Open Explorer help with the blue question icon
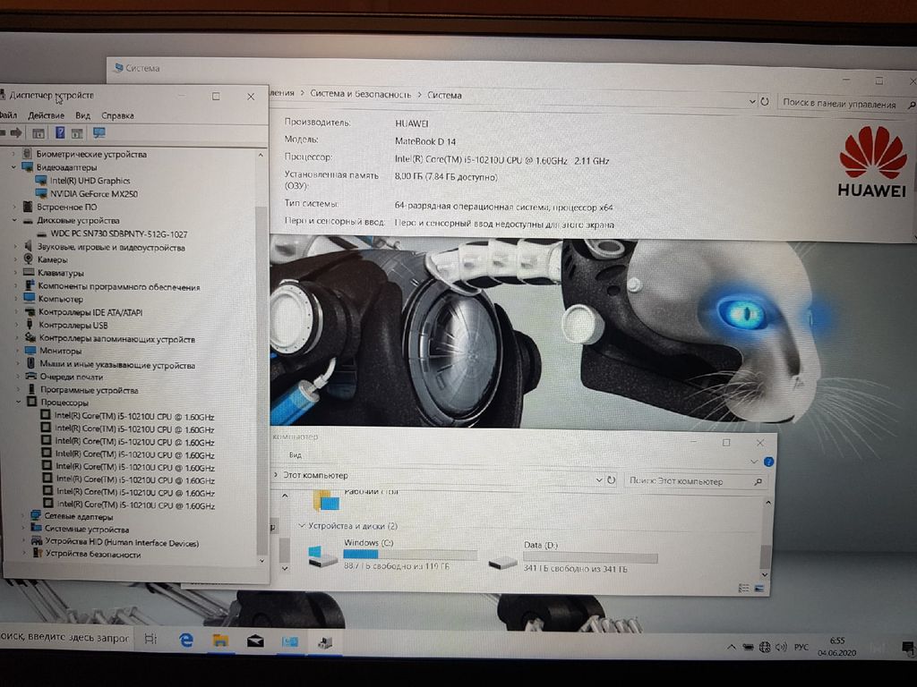The image size is (917, 687). click(x=768, y=462)
